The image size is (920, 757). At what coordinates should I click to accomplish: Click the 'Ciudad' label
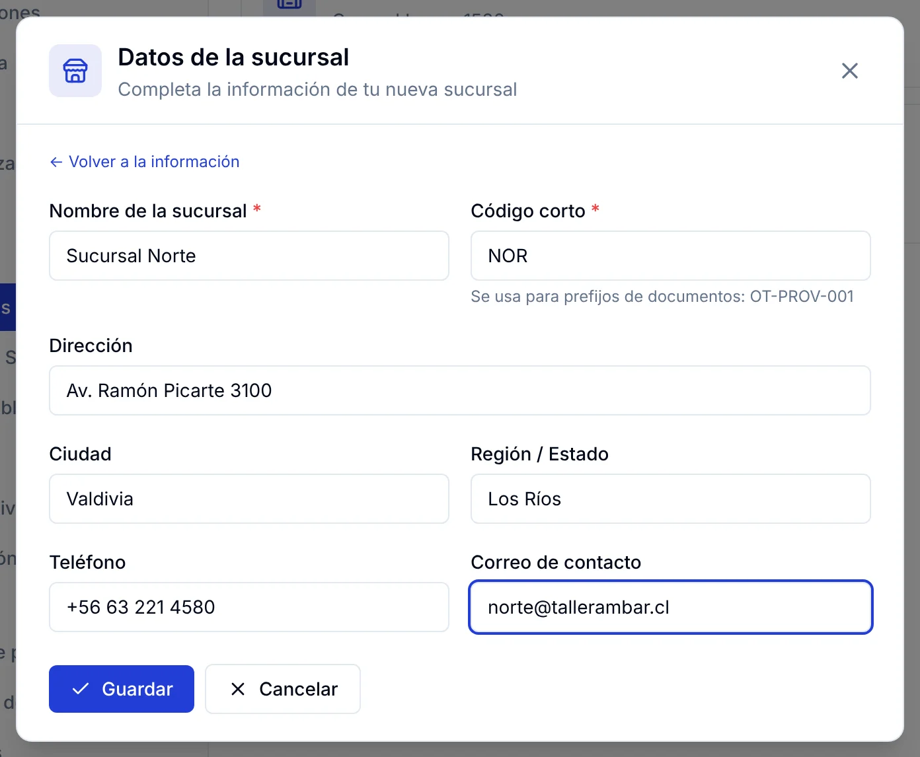(81, 454)
